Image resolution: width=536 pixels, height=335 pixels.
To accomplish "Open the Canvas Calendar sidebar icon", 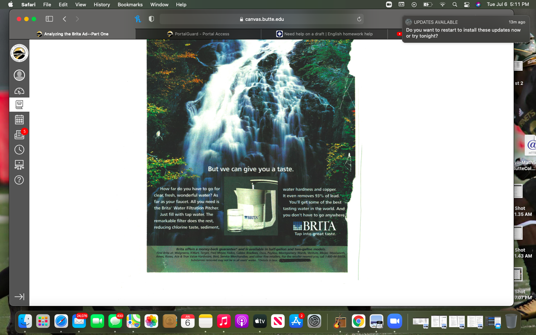I will pyautogui.click(x=19, y=119).
